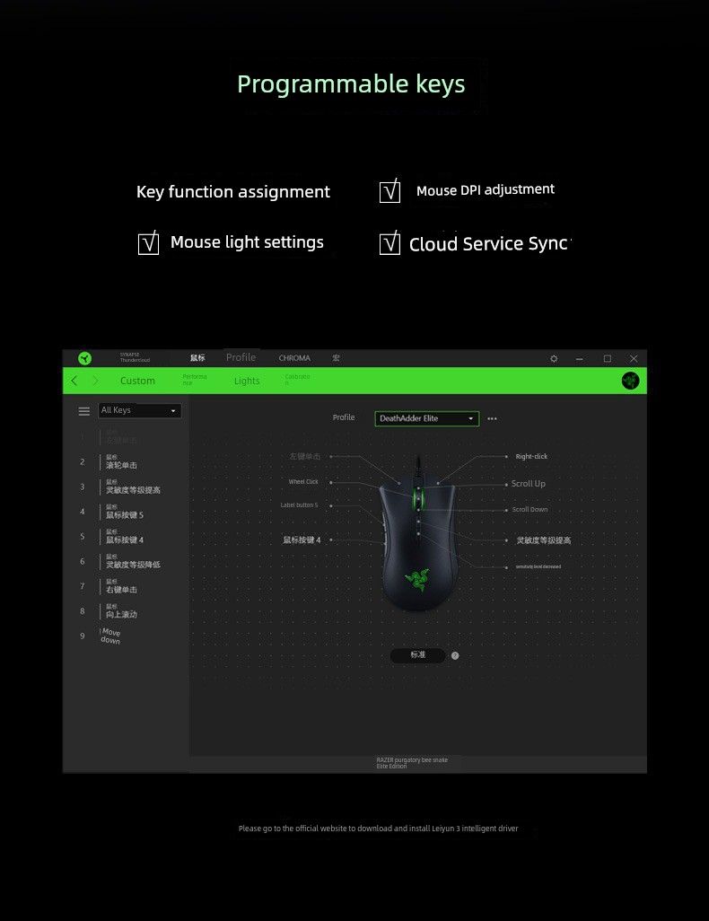Click the help question mark icon
Image resolution: width=709 pixels, height=921 pixels.
[455, 655]
